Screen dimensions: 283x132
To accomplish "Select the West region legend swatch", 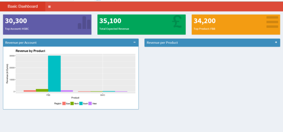I will point(90,103).
